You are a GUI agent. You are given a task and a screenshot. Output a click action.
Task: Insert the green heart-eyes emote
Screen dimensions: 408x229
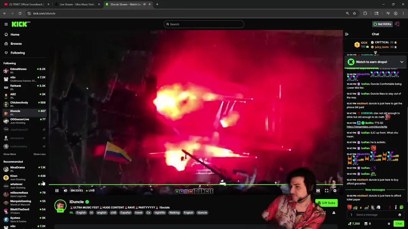(401, 207)
